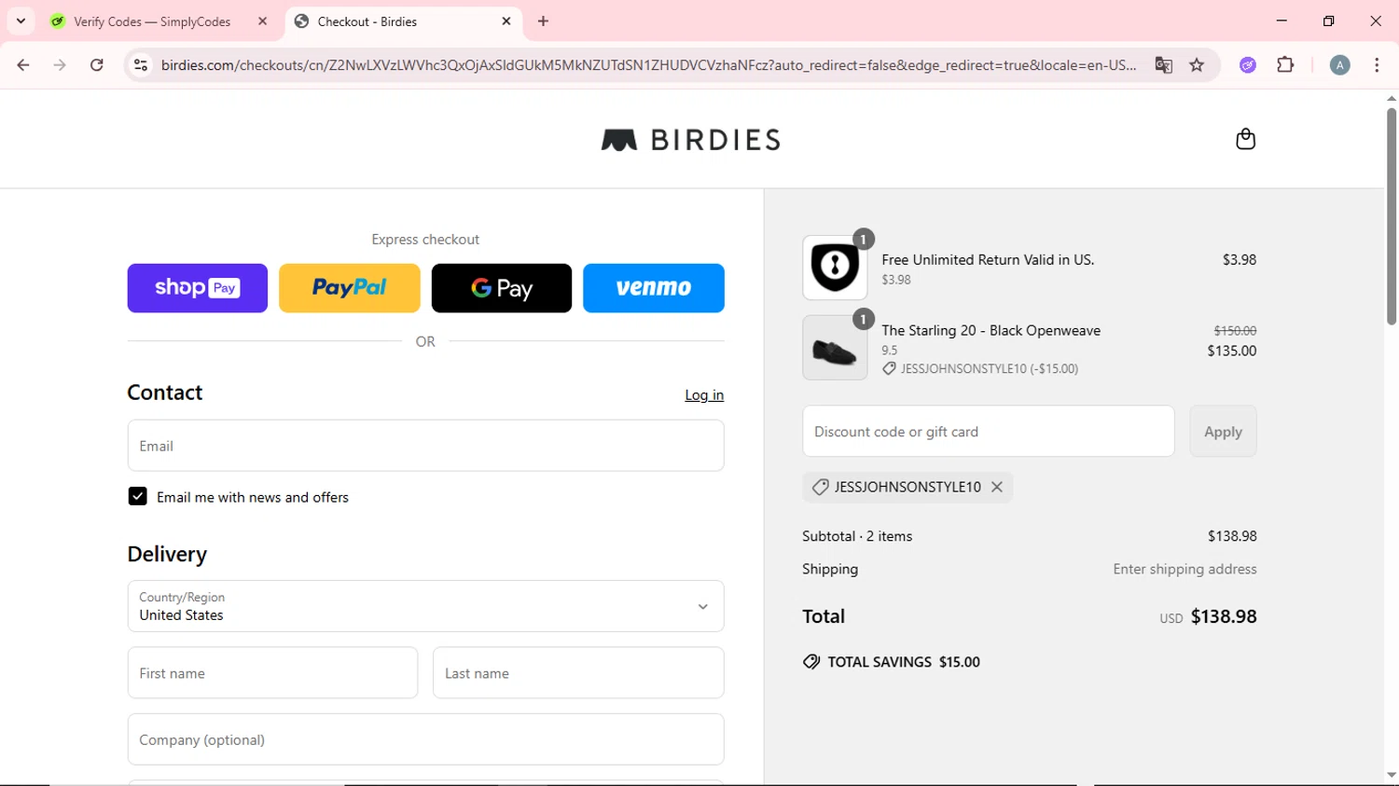Click the Last name field
The width and height of the screenshot is (1399, 786).
point(578,673)
